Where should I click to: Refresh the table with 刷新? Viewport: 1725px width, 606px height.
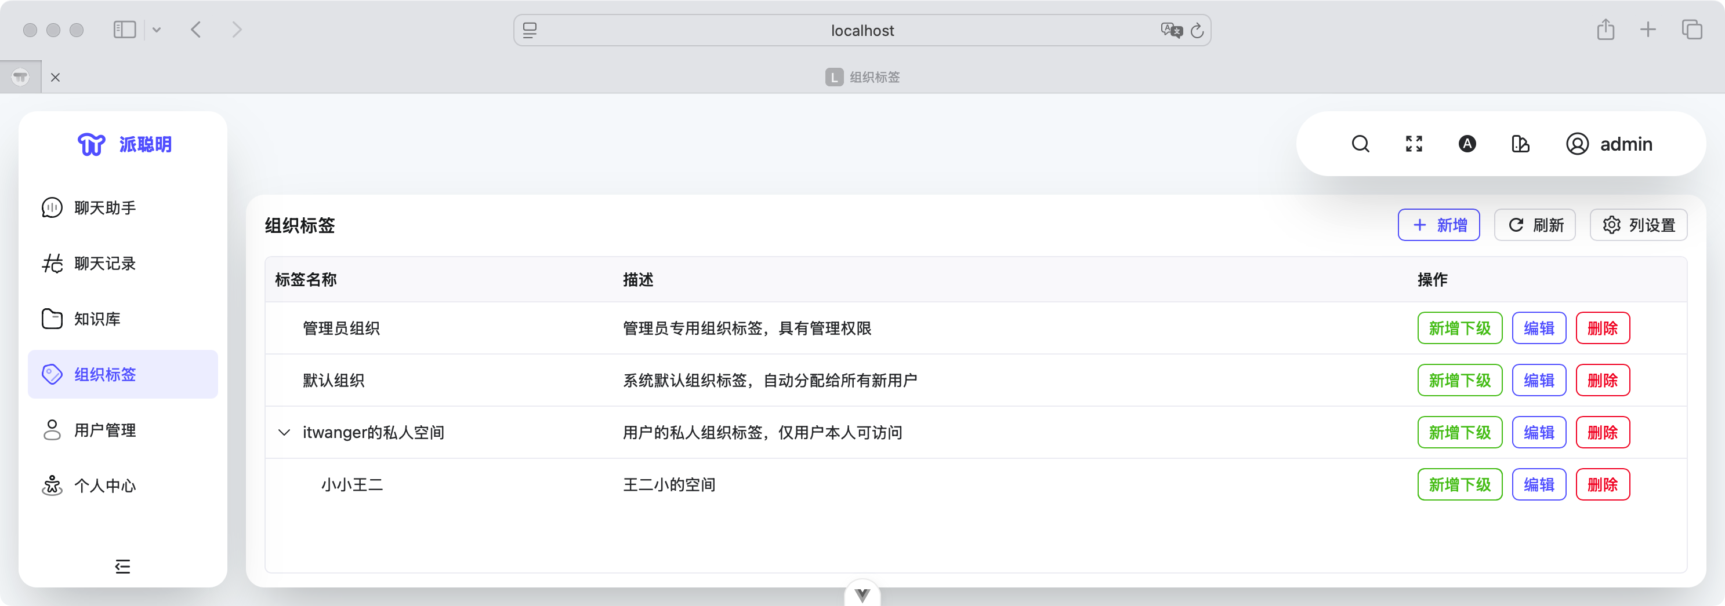tap(1534, 225)
